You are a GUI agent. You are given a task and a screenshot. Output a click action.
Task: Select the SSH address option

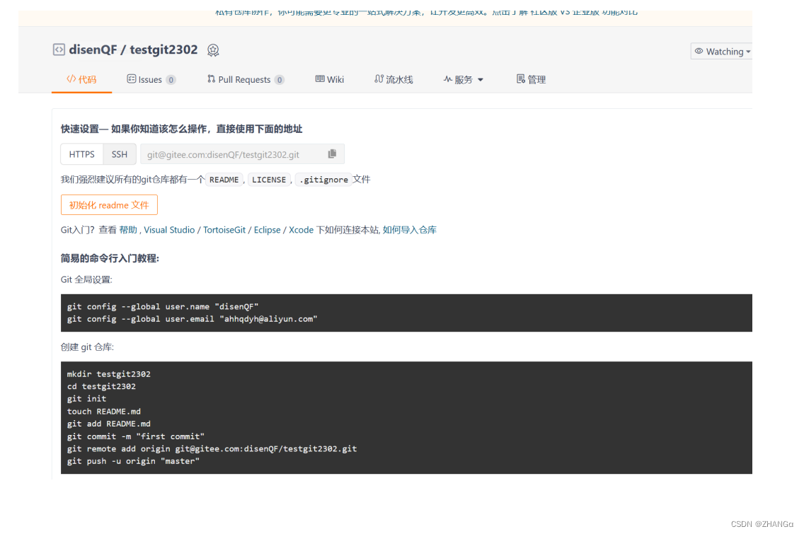(120, 154)
